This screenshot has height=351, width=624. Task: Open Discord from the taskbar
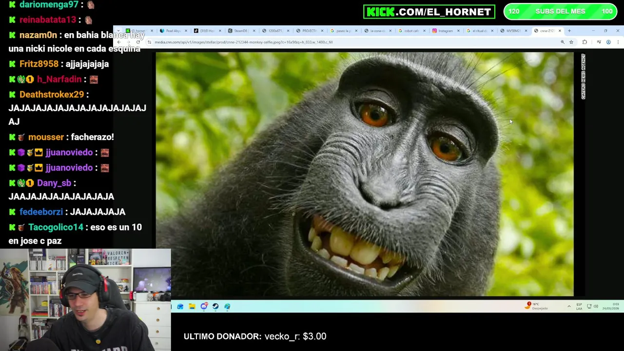(204, 306)
